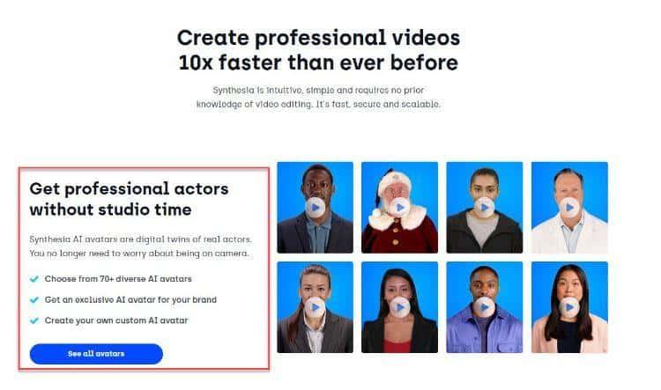Play the video of the woman in the black blazer with red top

click(x=399, y=307)
